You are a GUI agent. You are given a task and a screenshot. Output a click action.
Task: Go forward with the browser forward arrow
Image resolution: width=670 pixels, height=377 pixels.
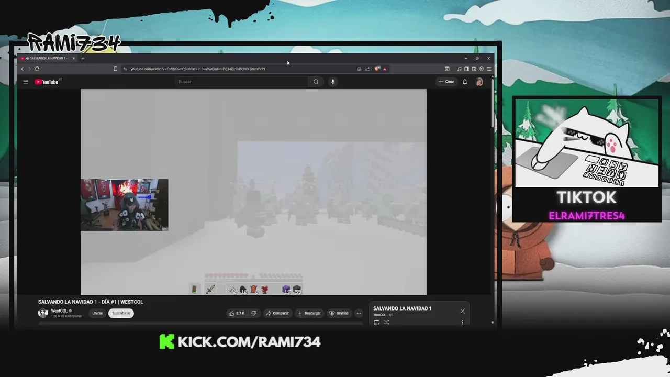[29, 69]
